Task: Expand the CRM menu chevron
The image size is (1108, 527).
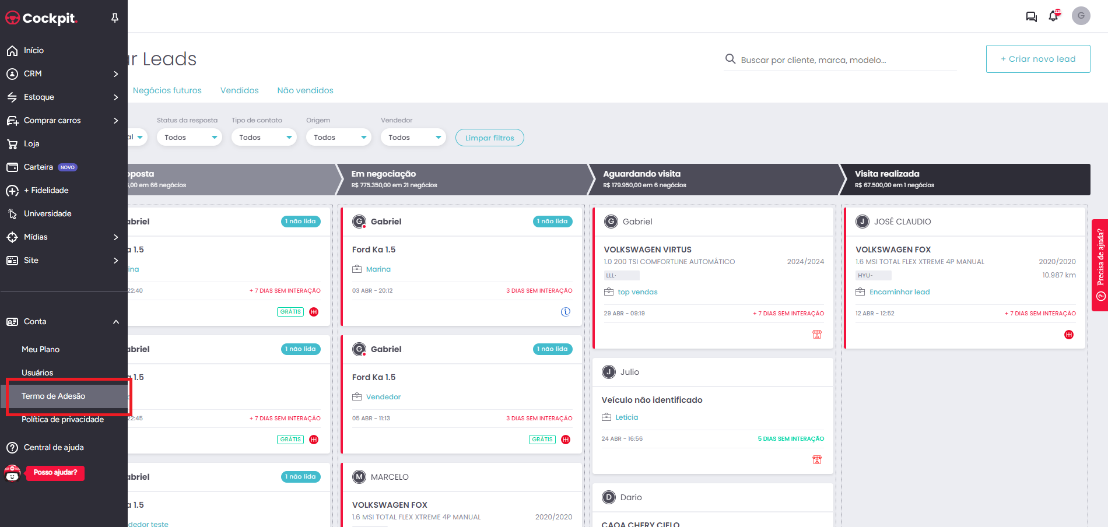Action: 116,74
